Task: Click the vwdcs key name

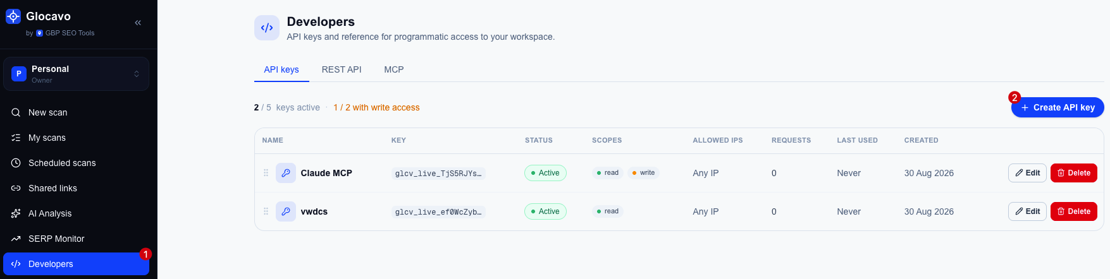Action: (314, 211)
